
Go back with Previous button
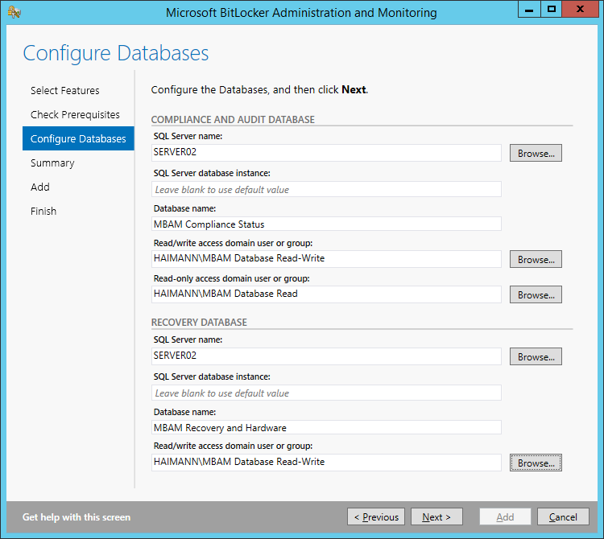coord(376,516)
